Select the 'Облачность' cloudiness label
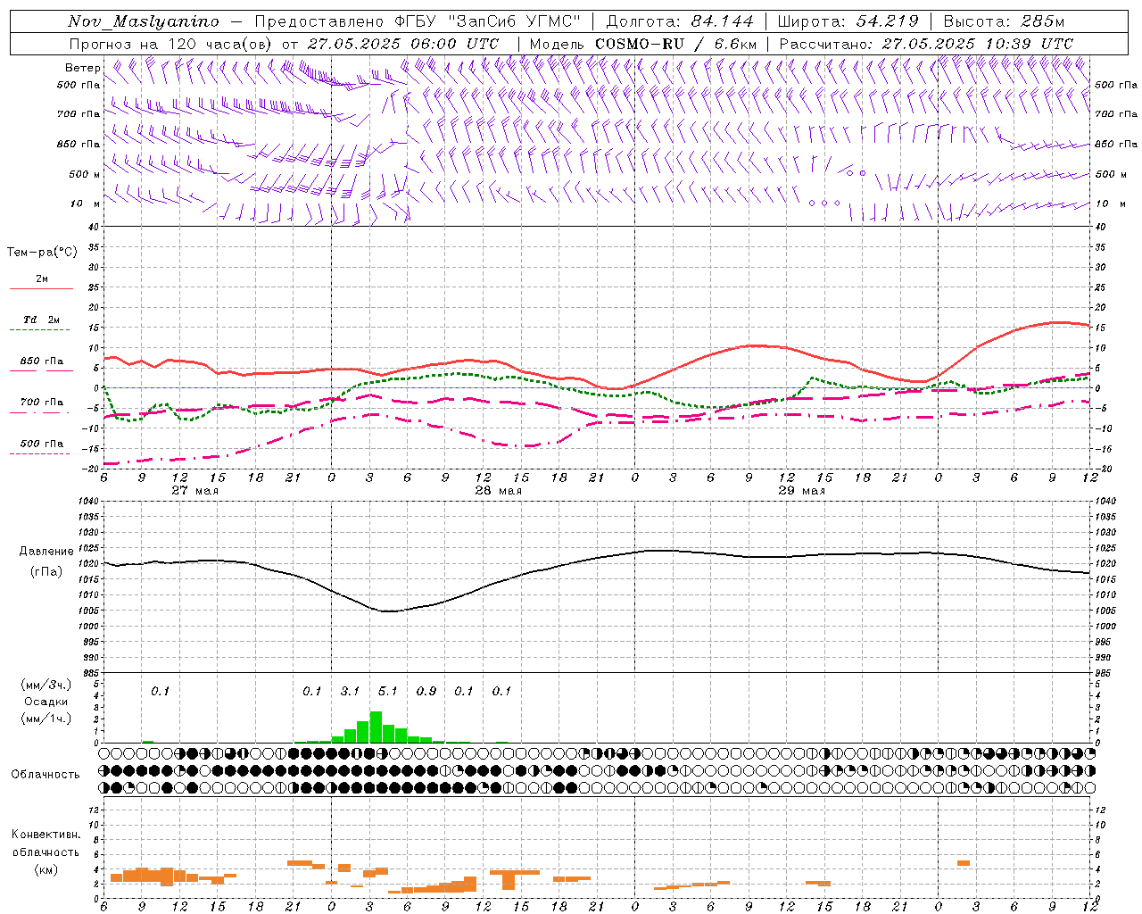This screenshot has height=914, width=1142. coord(46,775)
